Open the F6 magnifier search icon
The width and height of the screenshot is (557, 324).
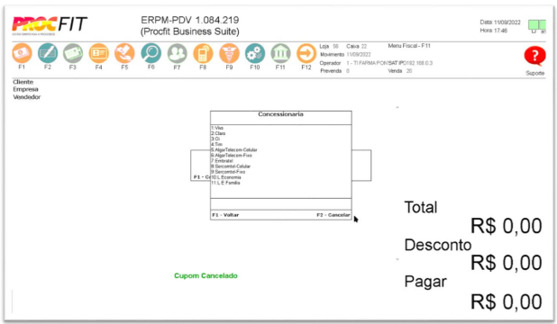151,53
